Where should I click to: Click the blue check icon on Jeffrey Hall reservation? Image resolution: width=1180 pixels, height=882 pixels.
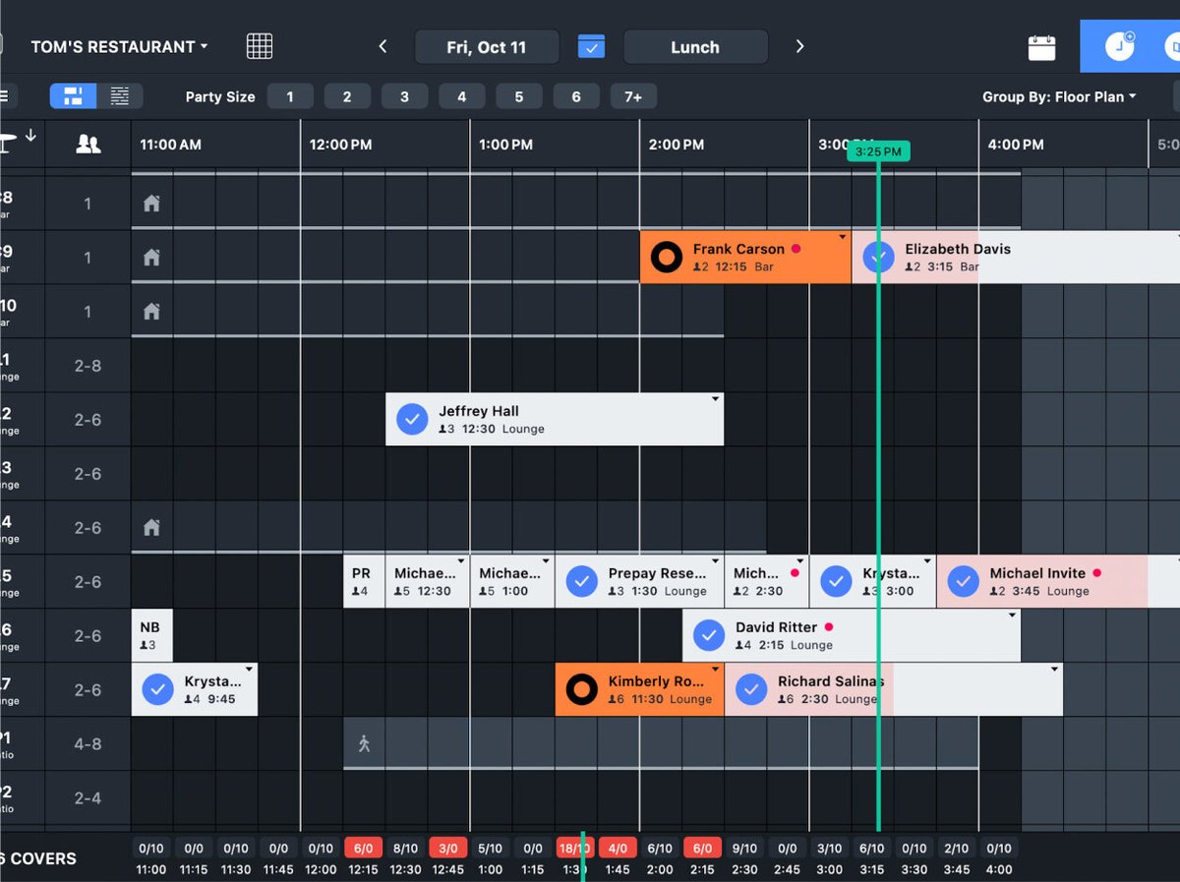coord(412,419)
